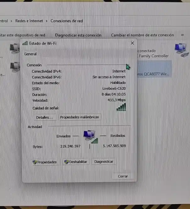190x209 pixels.
Task: Open Propiedades inalámbricas
Action: [80, 117]
